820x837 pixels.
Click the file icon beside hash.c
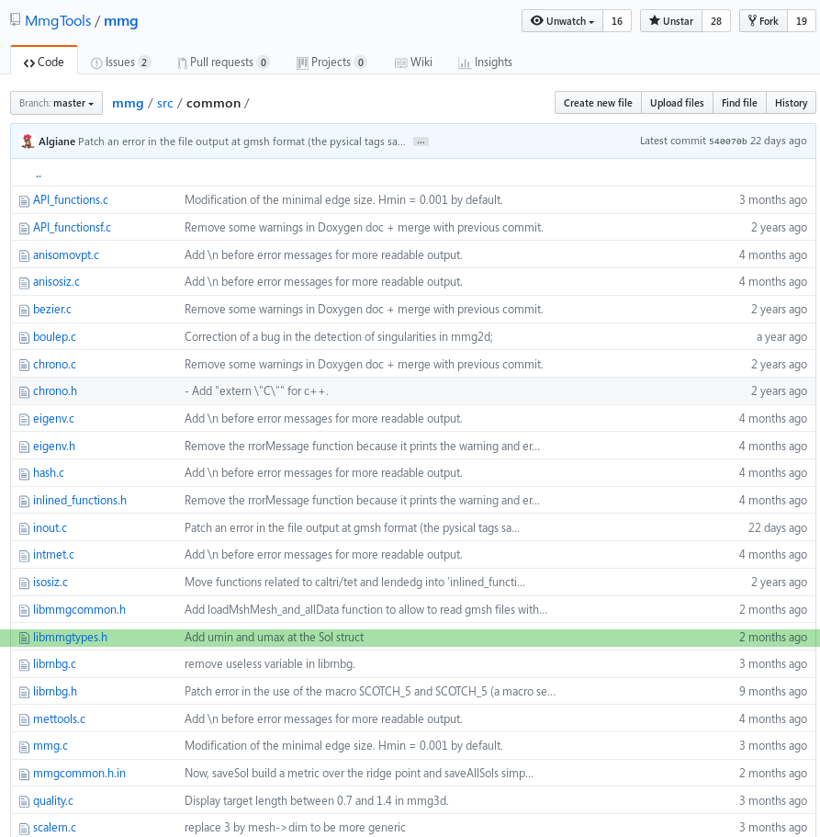25,473
